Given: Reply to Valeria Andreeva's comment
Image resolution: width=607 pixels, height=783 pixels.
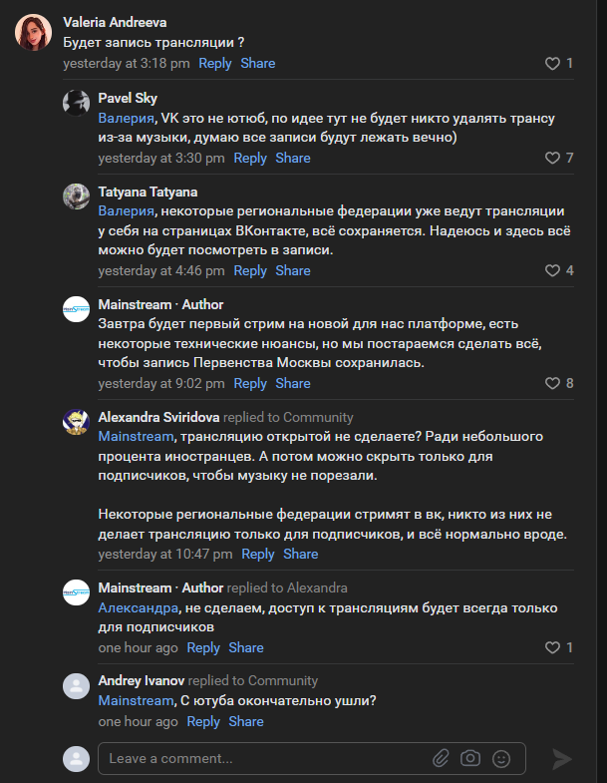Looking at the screenshot, I should 214,63.
